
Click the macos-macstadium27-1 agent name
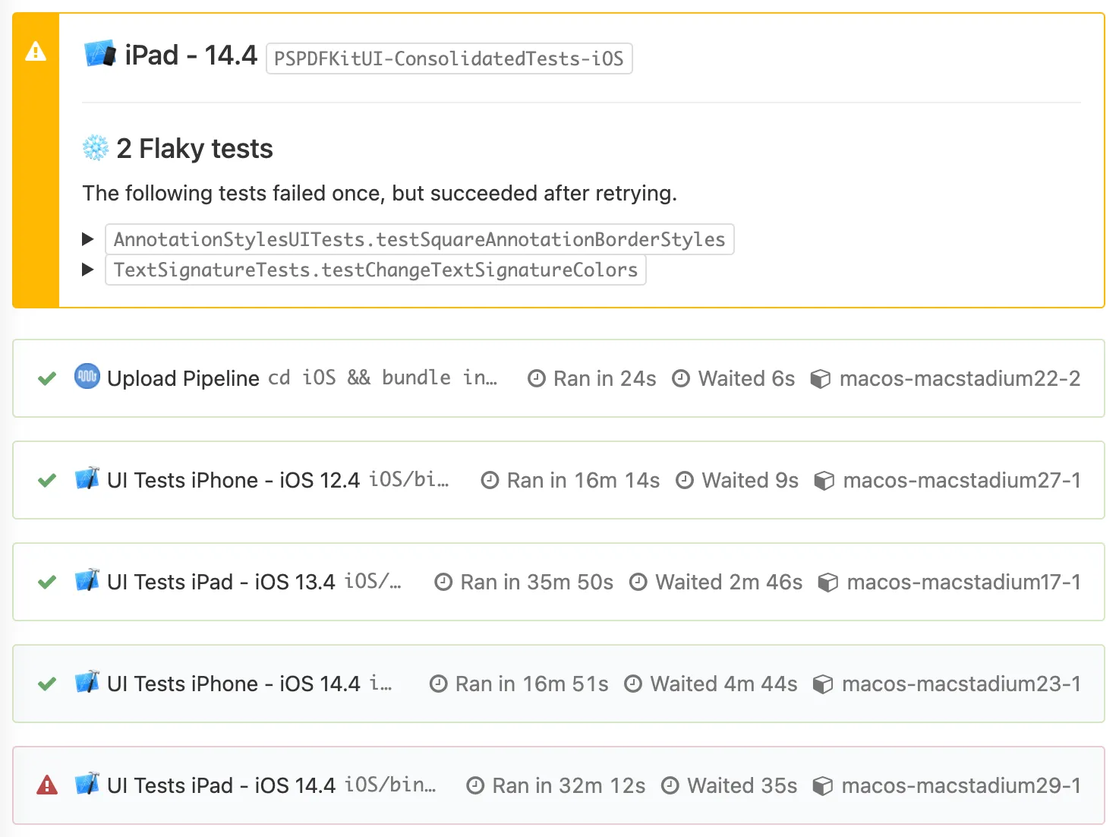[963, 479]
